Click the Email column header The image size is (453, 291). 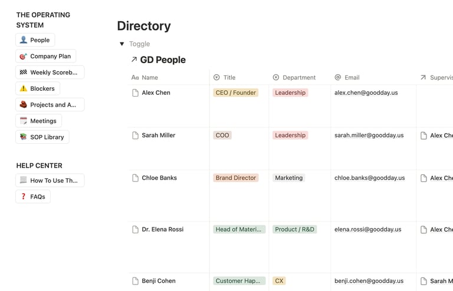(x=352, y=77)
